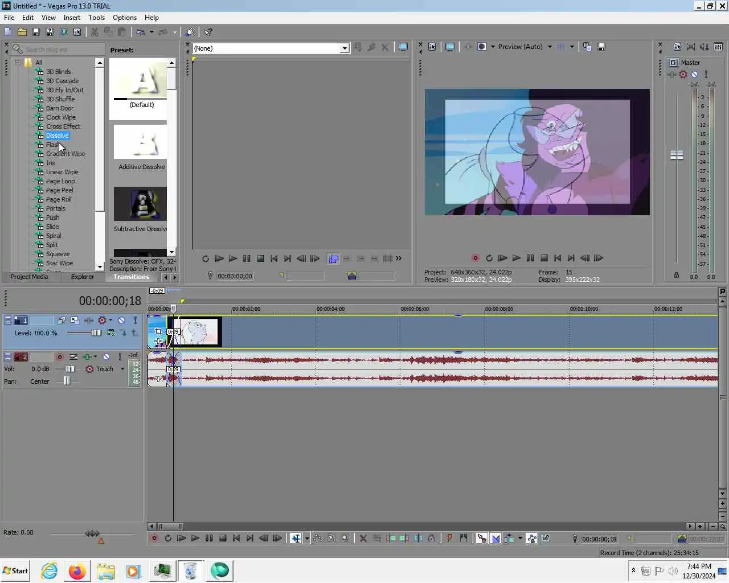This screenshot has width=729, height=583.
Task: Create a new project from main toolbar
Action: 8,32
